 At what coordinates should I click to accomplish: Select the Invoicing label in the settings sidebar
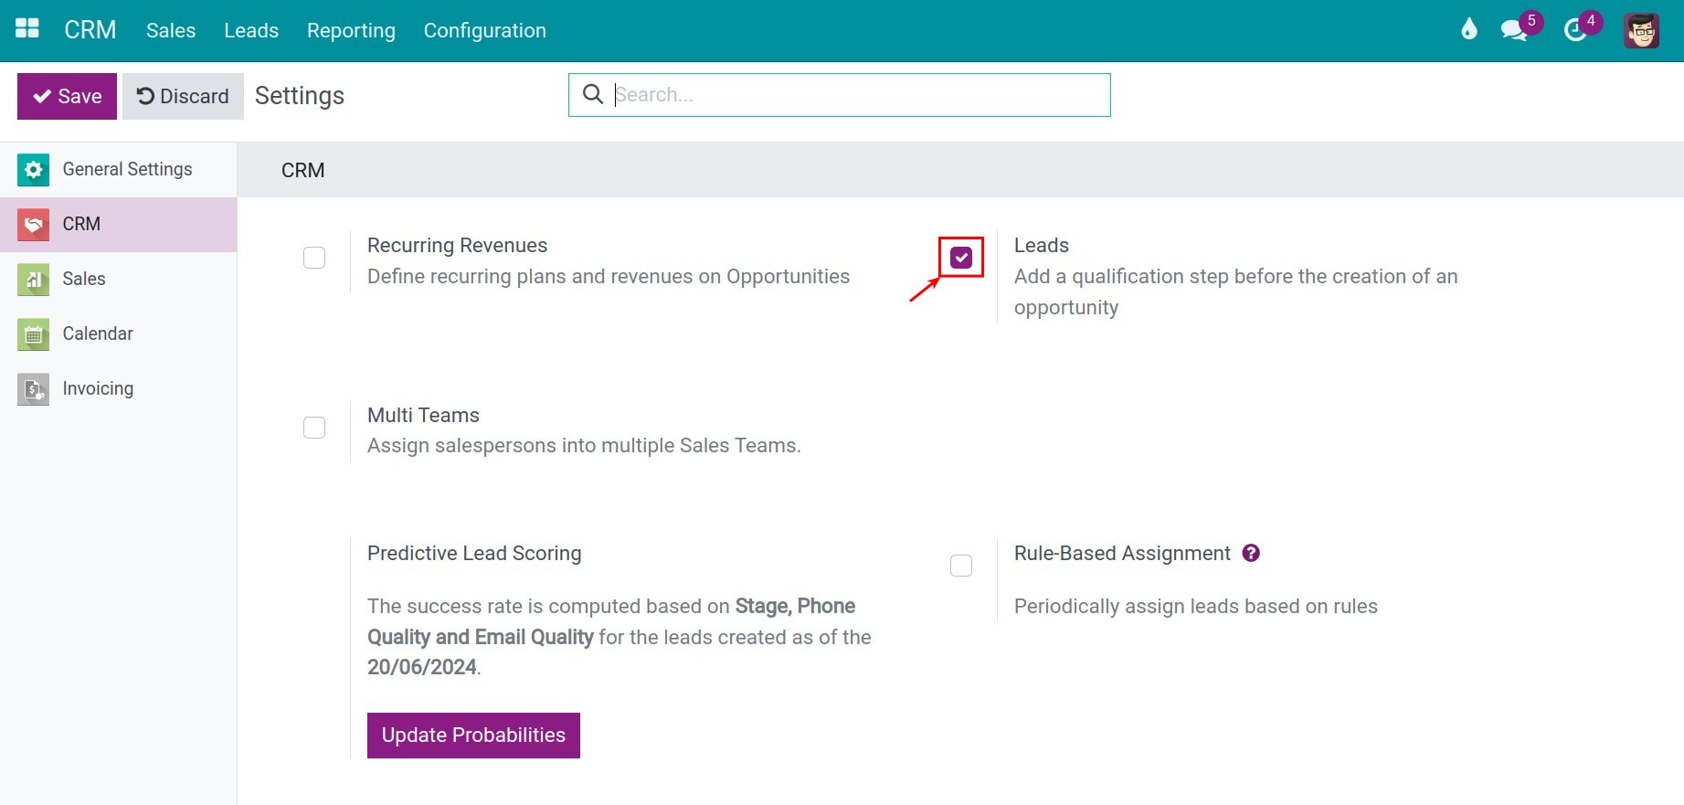click(x=98, y=388)
